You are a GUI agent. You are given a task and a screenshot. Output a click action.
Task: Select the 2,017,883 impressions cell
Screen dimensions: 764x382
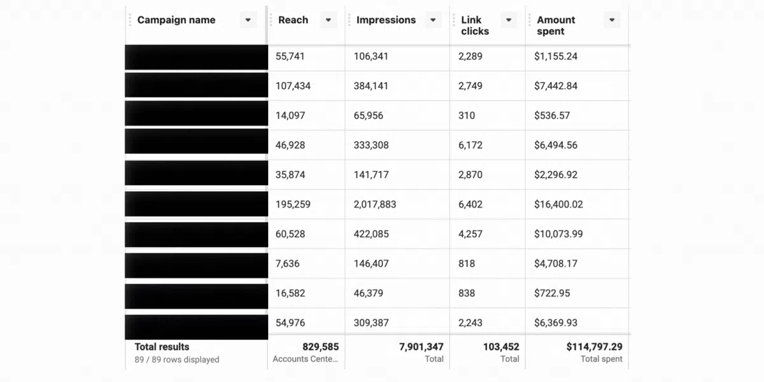[x=374, y=204]
